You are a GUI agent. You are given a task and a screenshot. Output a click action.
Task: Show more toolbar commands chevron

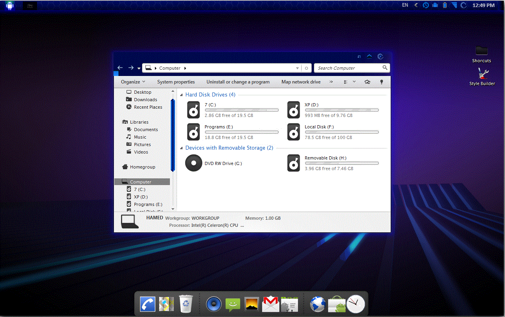331,82
